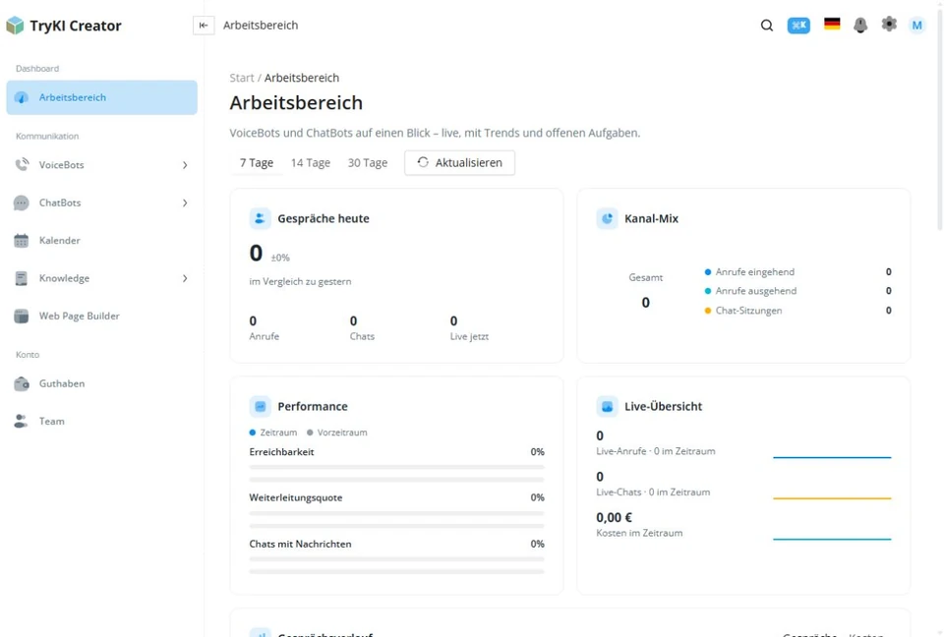The width and height of the screenshot is (944, 637).
Task: Expand the Knowledge submenu chevron
Action: pyautogui.click(x=185, y=278)
